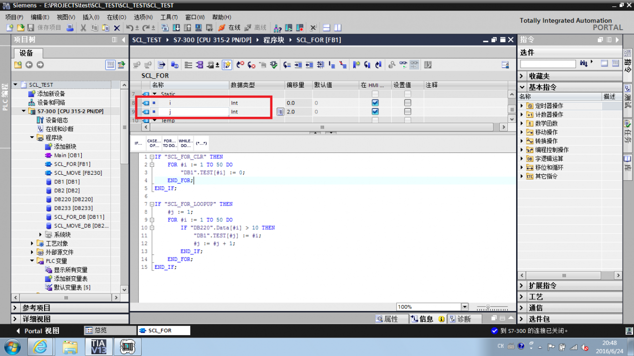634x356 pixels.
Task: Open Internet Explorer from taskbar
Action: point(41,346)
